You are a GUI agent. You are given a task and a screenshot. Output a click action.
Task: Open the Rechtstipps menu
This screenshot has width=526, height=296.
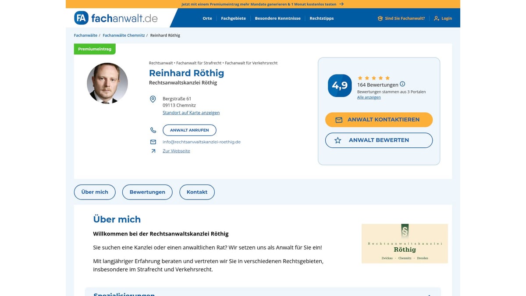(x=321, y=18)
